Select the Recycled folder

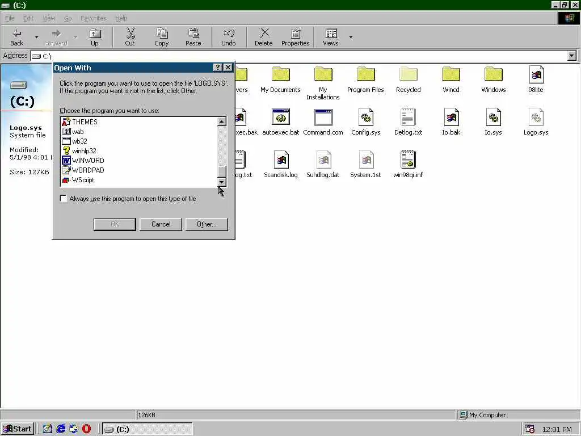[409, 79]
